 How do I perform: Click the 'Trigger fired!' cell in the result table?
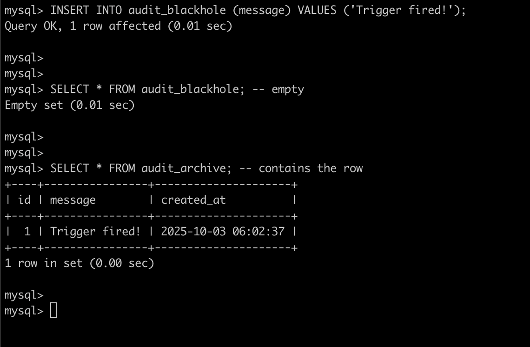pyautogui.click(x=95, y=232)
